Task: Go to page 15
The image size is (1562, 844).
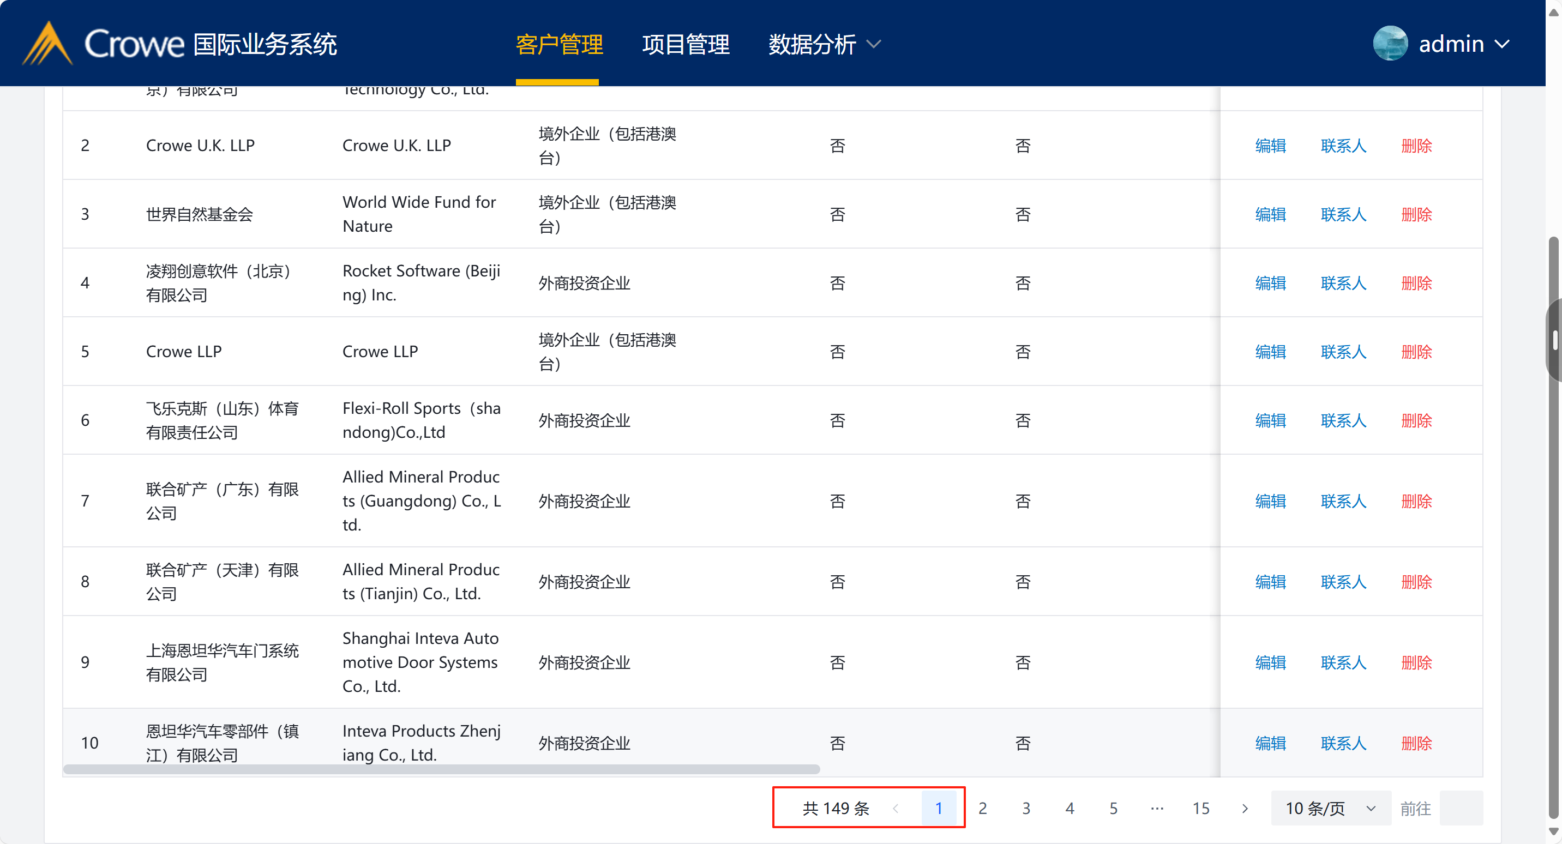Action: pos(1200,808)
